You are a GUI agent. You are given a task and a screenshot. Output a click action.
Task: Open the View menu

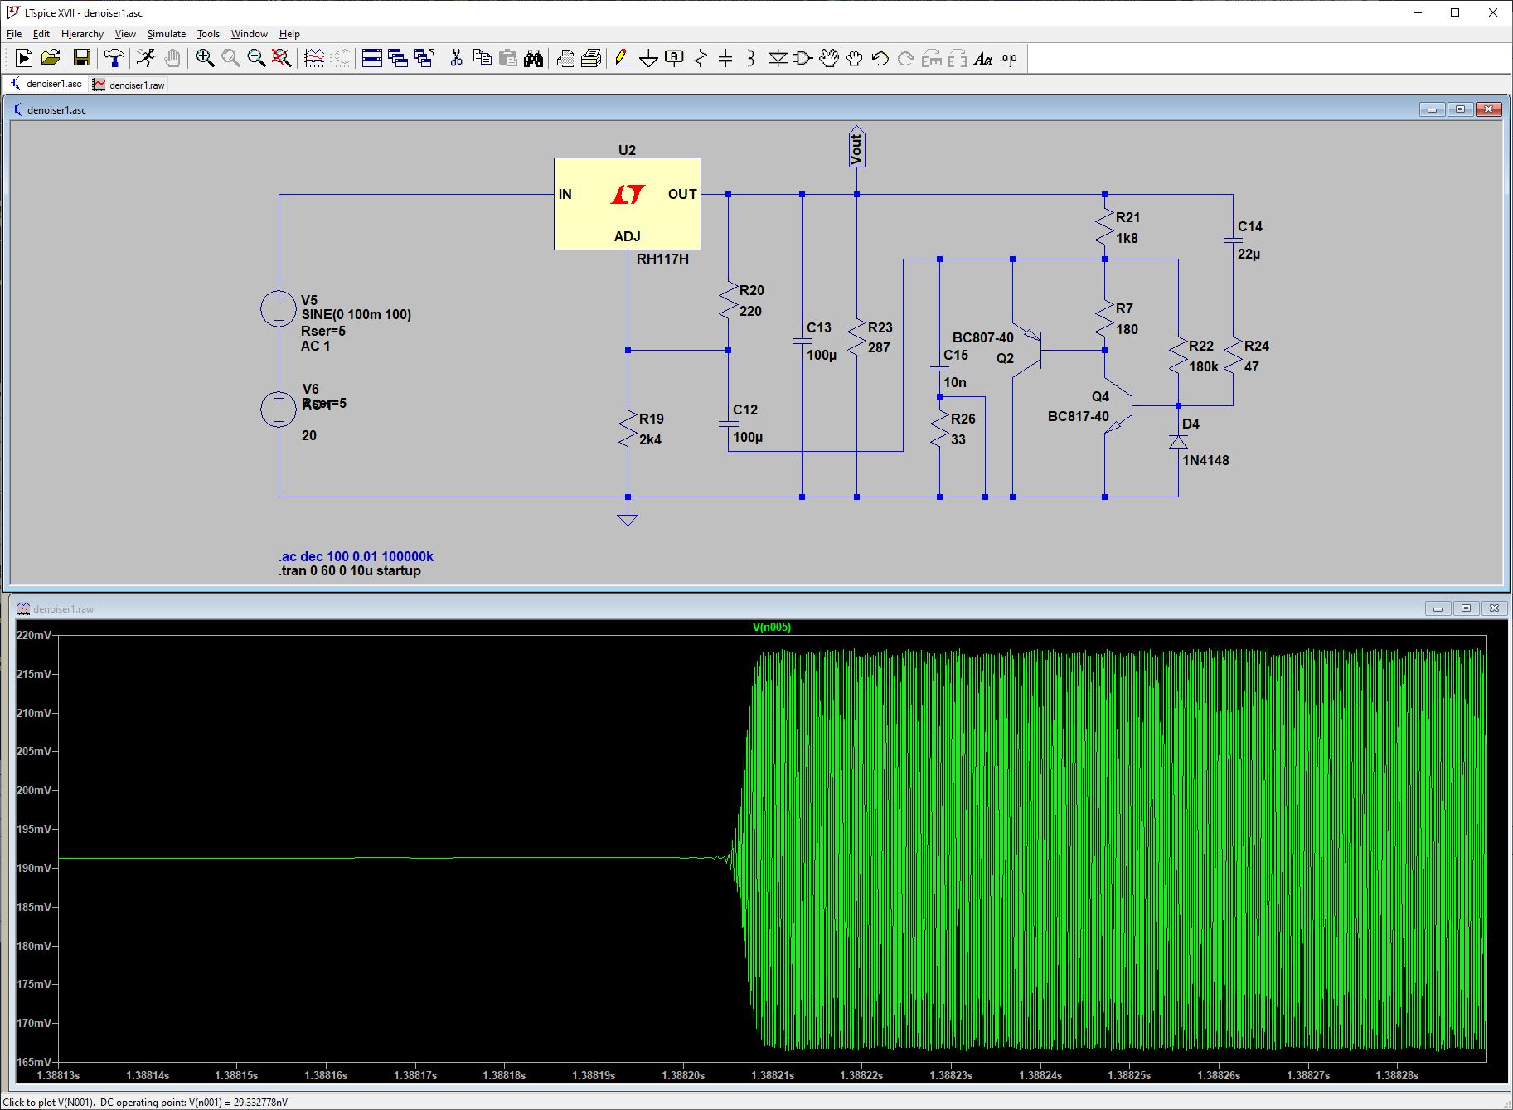point(125,34)
